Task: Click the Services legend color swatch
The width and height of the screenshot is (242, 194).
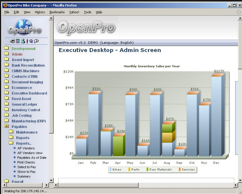Action: point(180,170)
